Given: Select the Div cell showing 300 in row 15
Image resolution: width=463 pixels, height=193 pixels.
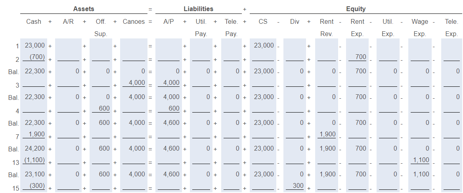Looking at the screenshot, I should pos(295,185).
